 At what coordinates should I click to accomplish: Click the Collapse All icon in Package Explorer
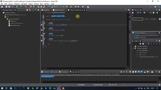pos(27,10)
